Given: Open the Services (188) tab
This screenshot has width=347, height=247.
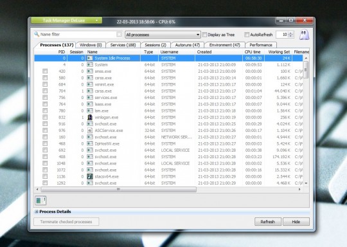Looking at the screenshot, I should pos(123,45).
